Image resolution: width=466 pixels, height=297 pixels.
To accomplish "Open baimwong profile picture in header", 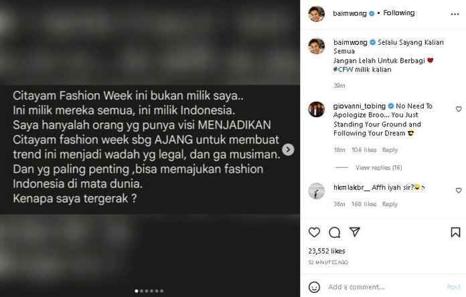I will click(316, 13).
